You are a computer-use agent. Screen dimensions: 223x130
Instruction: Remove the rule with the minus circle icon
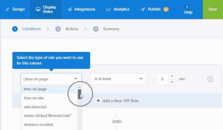[x=210, y=79]
